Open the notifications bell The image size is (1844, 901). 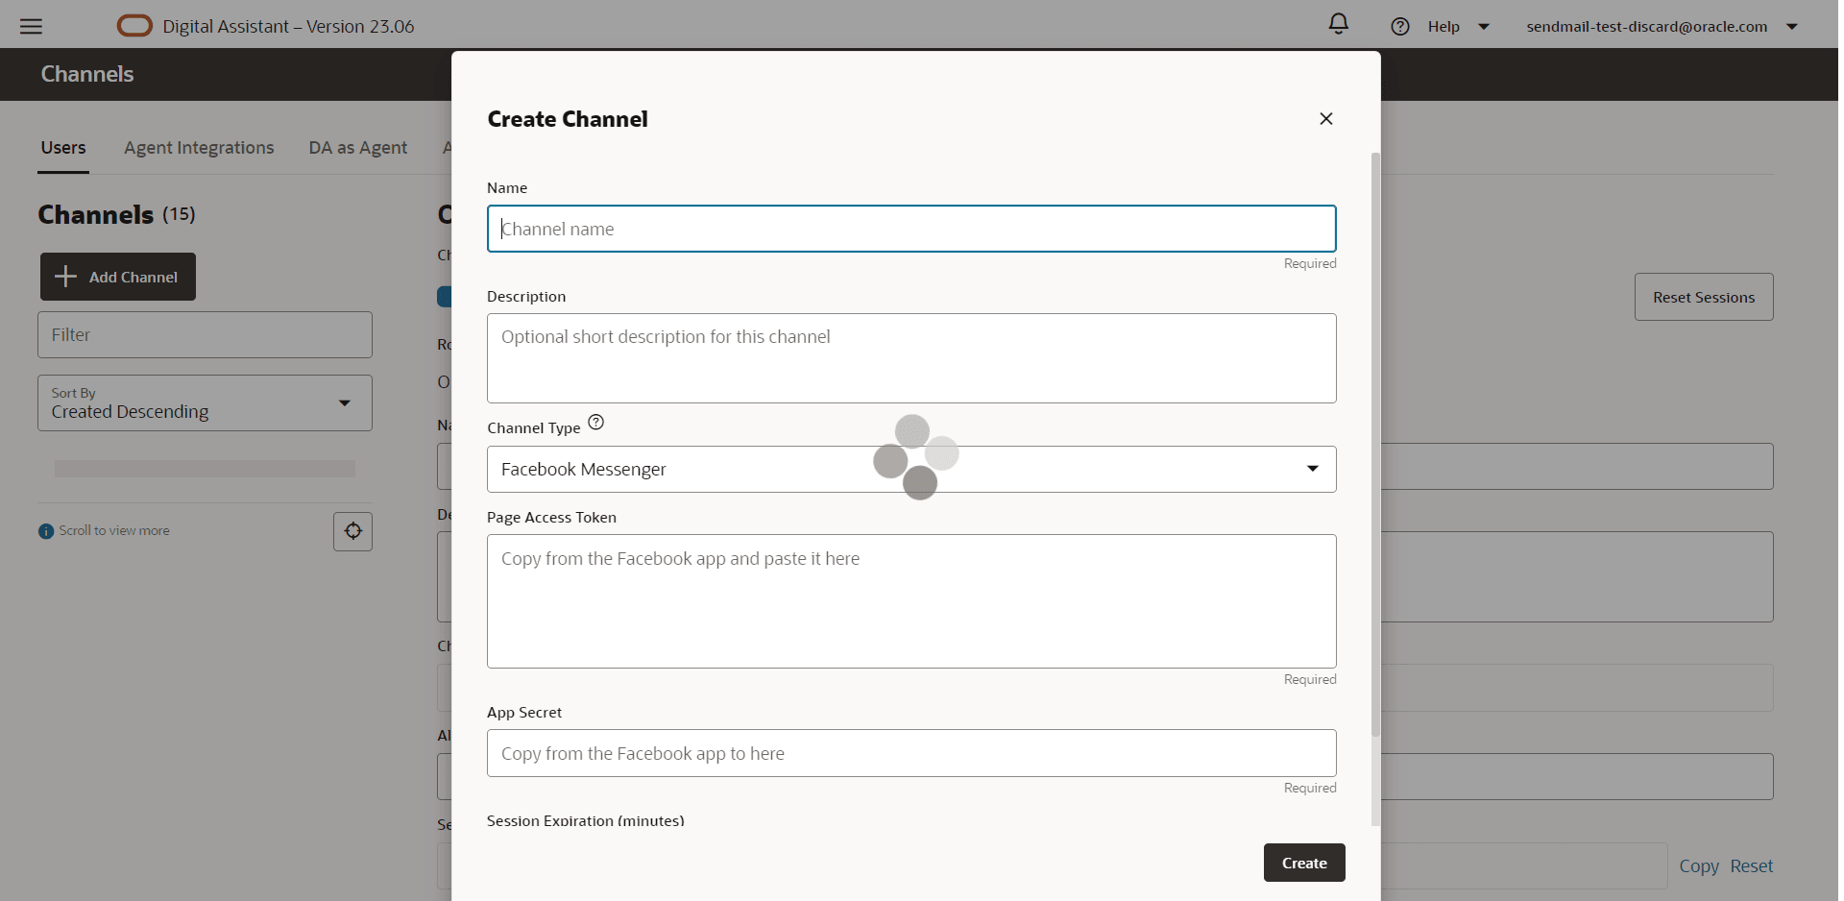tap(1338, 24)
